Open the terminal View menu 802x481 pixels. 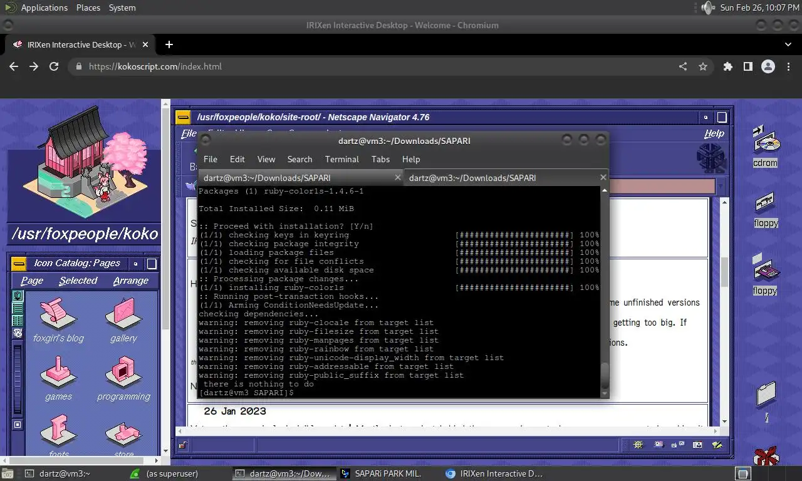point(266,159)
